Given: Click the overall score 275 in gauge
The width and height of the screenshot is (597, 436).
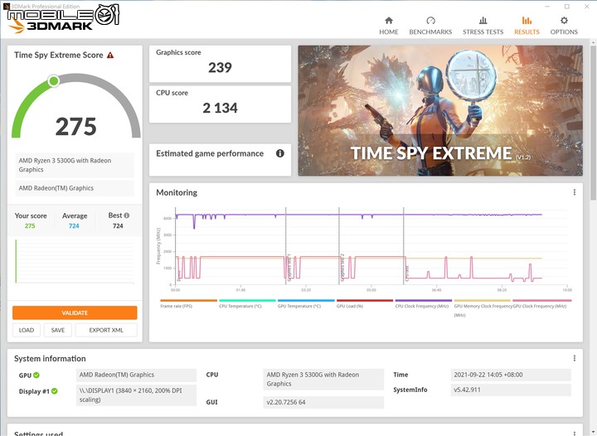Looking at the screenshot, I should point(75,127).
